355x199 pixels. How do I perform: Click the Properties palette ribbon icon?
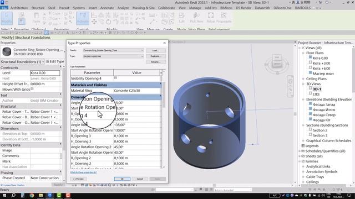[22, 22]
